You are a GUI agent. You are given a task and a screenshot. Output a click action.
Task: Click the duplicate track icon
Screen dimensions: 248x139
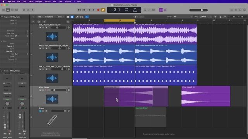39,22
